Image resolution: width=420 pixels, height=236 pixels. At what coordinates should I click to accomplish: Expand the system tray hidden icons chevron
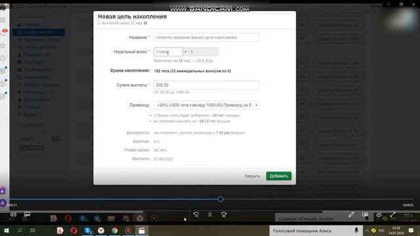pos(367,230)
